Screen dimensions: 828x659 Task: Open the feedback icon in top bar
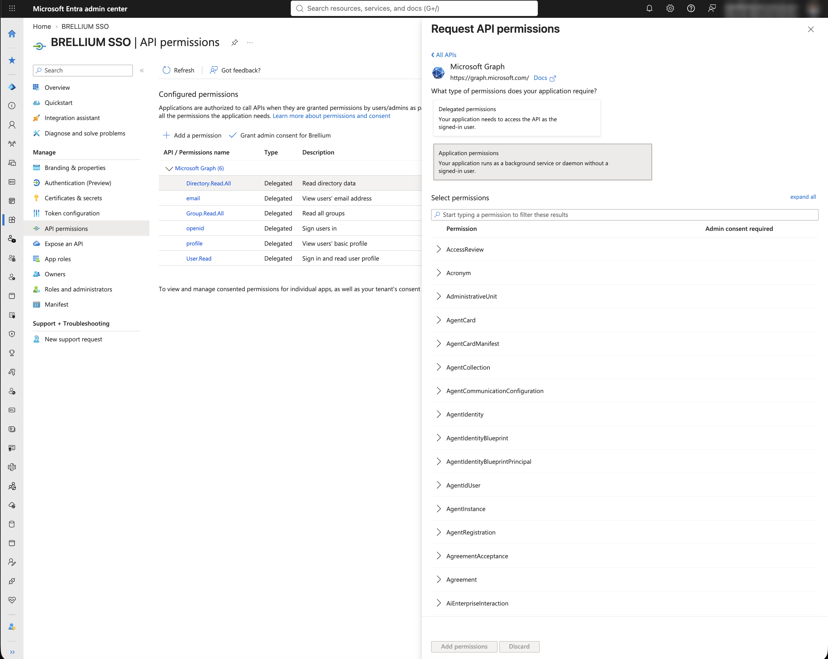pyautogui.click(x=712, y=8)
